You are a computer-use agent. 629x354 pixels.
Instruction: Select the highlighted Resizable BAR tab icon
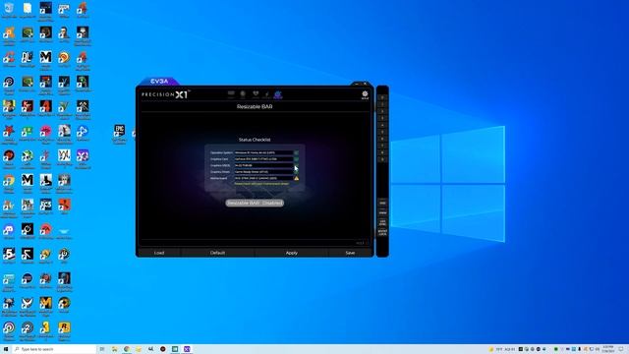coord(277,94)
